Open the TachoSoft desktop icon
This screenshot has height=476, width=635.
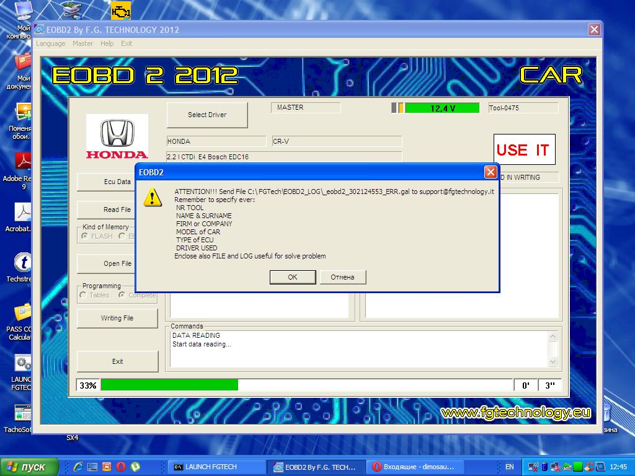pos(23,413)
